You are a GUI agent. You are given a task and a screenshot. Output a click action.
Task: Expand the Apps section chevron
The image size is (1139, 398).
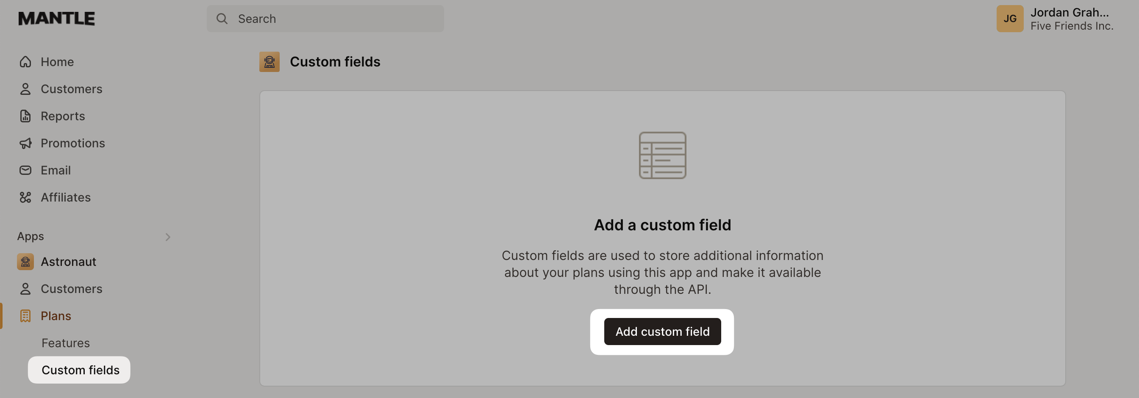[x=168, y=237]
